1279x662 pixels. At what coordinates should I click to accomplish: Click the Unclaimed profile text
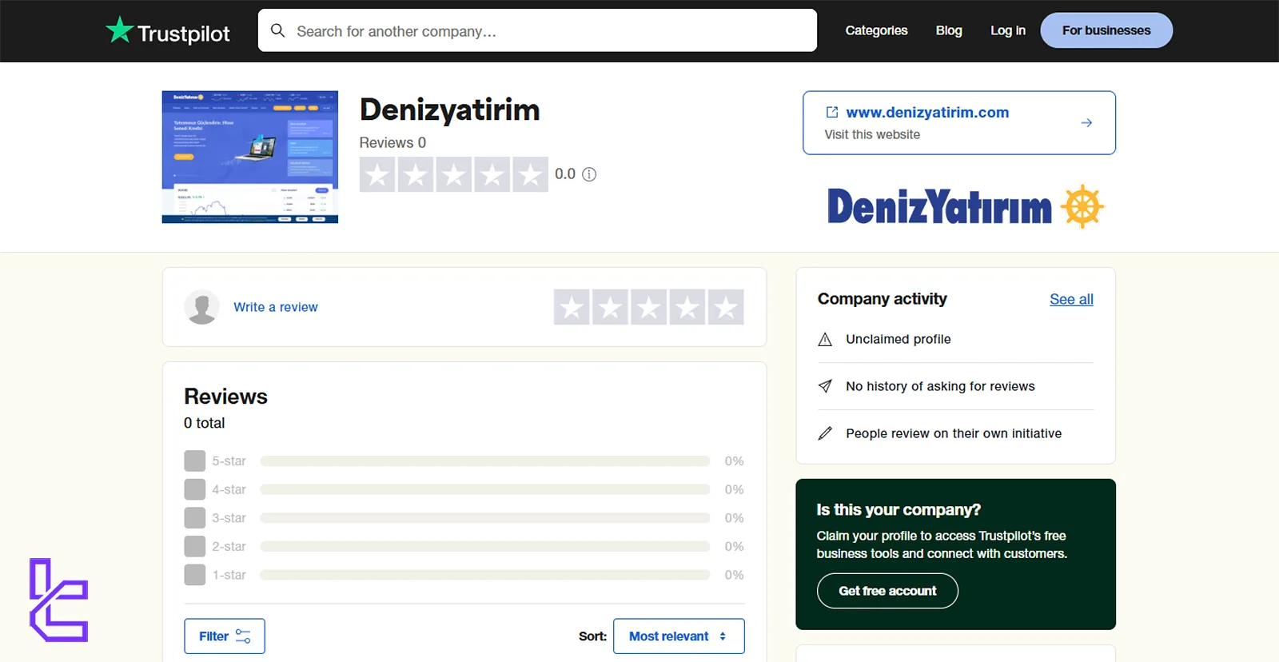pyautogui.click(x=898, y=339)
